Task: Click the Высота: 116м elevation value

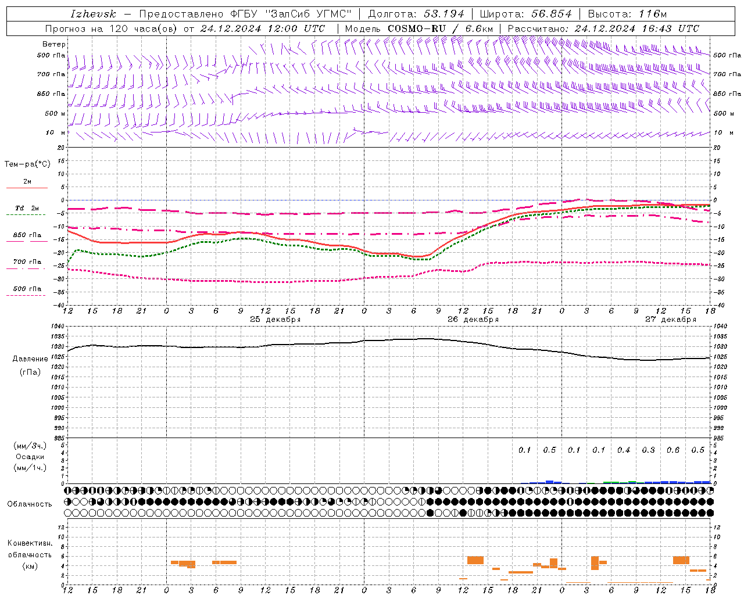Action: click(x=627, y=14)
